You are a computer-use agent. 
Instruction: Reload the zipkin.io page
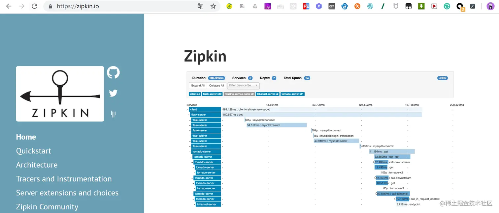(34, 6)
